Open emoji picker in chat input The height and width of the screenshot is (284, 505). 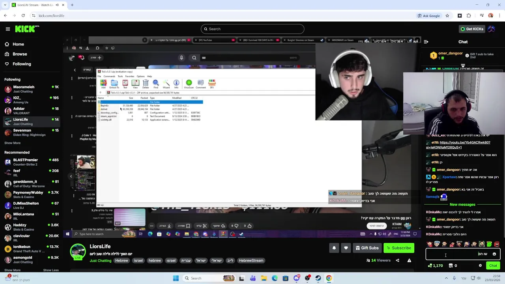tap(494, 254)
